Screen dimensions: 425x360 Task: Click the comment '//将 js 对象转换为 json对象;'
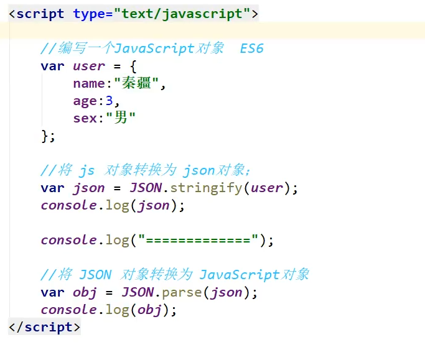pos(146,170)
